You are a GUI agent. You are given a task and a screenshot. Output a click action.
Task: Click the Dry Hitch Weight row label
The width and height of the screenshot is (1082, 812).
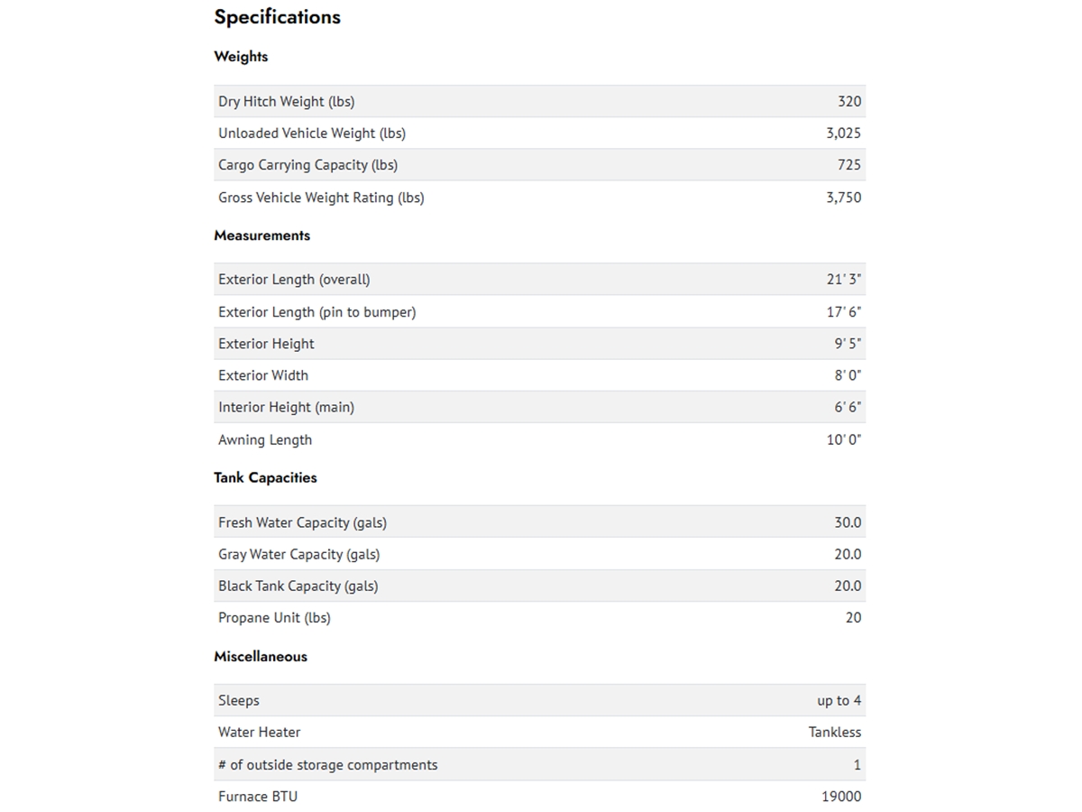pos(286,102)
